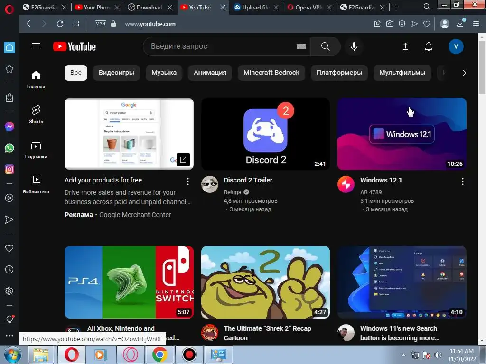Viewport: 486px width, 364px height.
Task: Open the AR 4789 channel link
Action: point(371,192)
